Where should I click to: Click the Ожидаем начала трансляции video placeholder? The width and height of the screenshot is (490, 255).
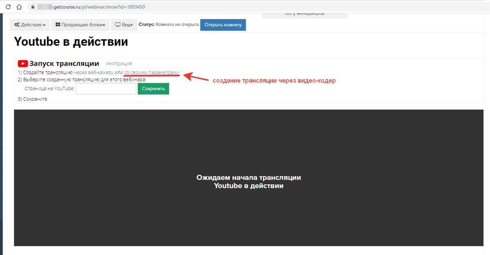coord(249,178)
